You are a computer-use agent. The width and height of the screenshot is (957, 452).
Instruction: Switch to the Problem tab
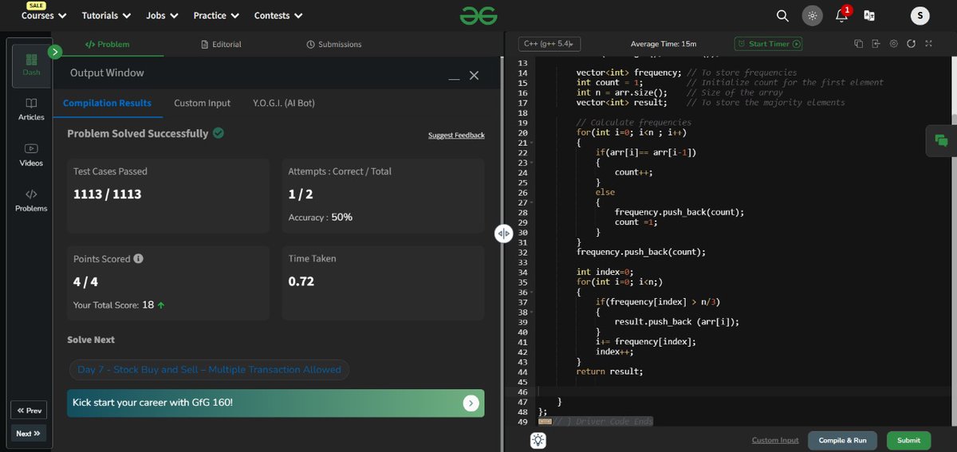click(107, 45)
